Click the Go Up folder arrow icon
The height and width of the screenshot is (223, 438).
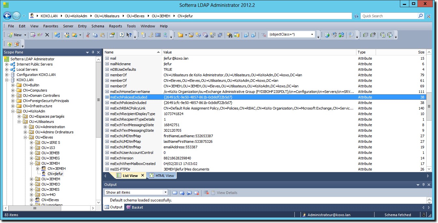(9, 44)
